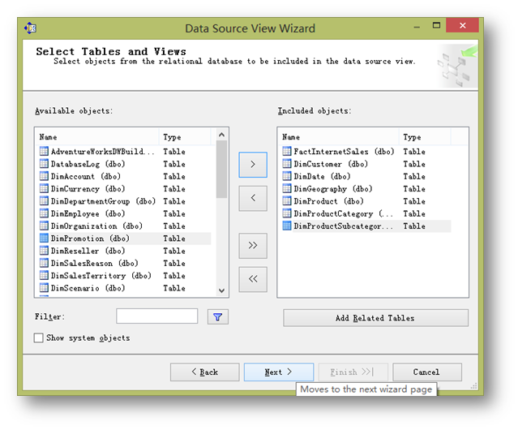Maximize the wizard window
Viewport: 518px width, 430px height.
point(436,25)
